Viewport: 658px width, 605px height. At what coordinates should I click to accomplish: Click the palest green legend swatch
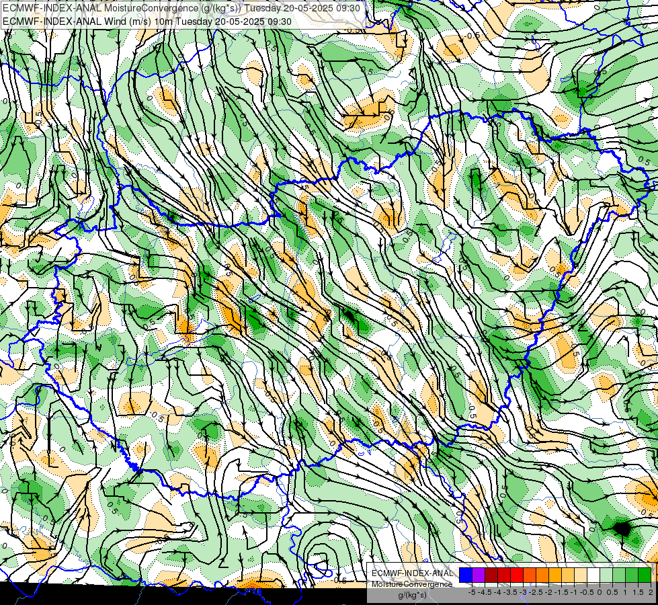(606, 575)
